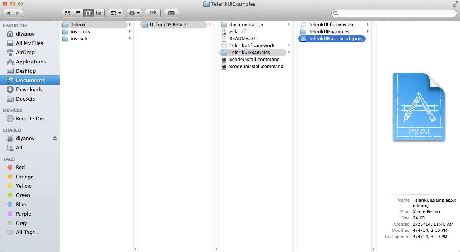Select shared computer diyanov

pos(25,138)
